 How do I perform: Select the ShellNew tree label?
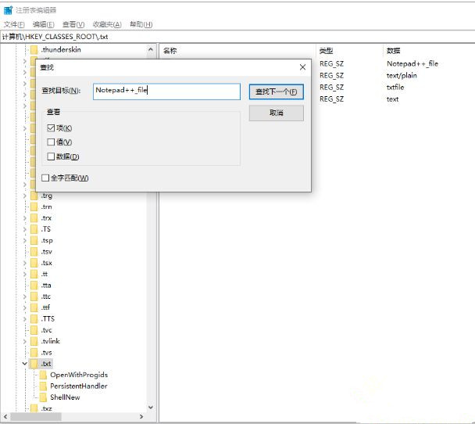point(65,397)
